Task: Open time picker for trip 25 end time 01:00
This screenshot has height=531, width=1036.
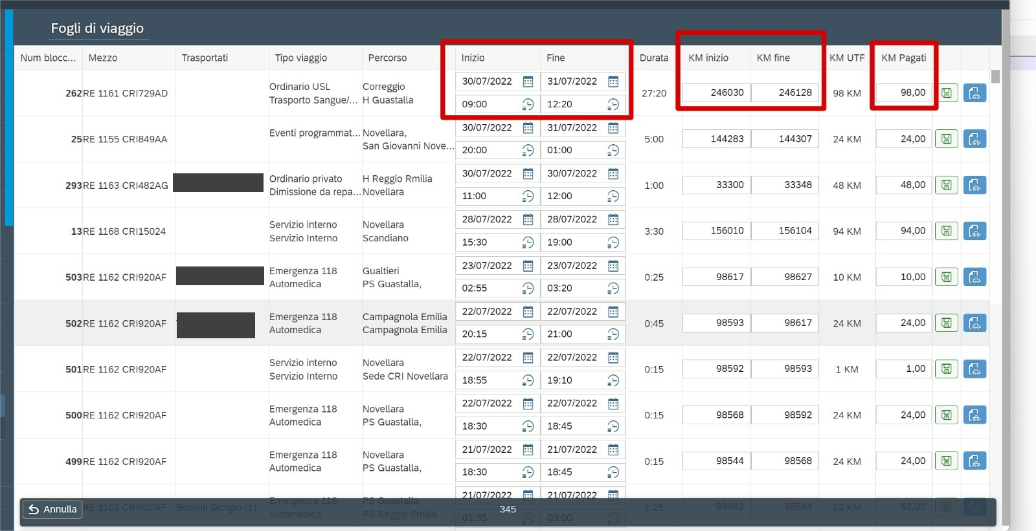Action: (613, 150)
